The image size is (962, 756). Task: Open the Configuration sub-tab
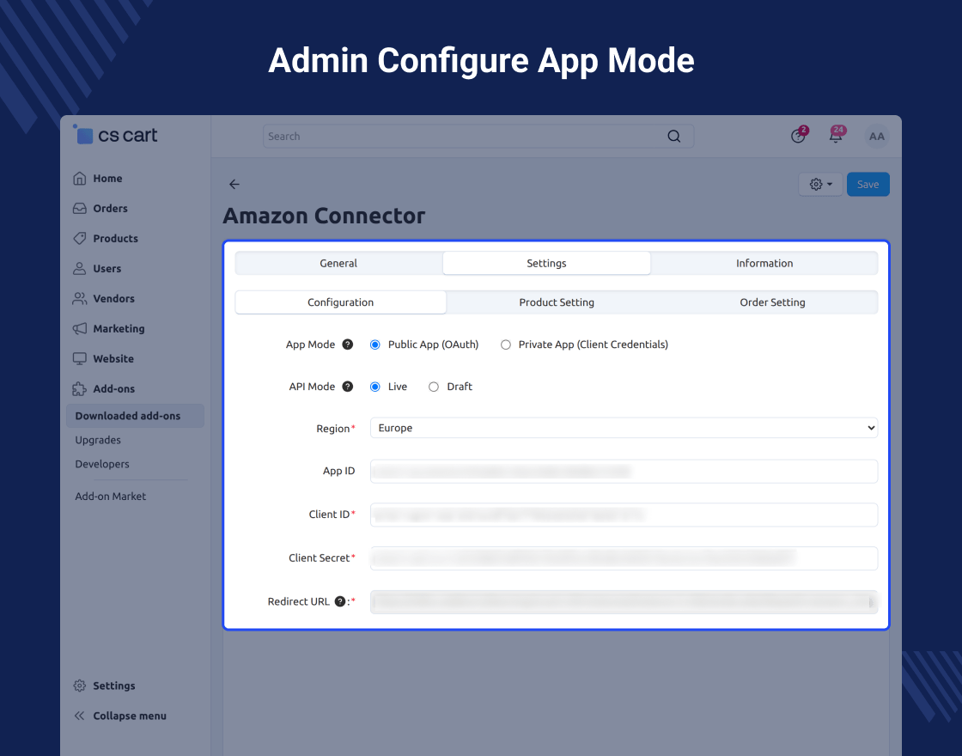coord(340,302)
